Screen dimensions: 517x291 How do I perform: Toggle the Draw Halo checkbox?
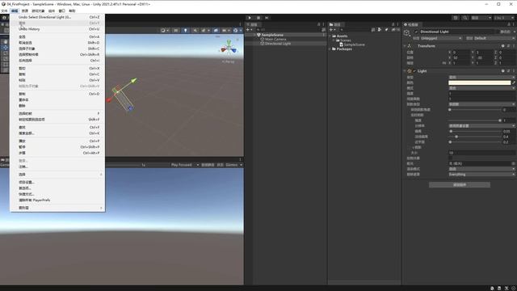pyautogui.click(x=451, y=158)
